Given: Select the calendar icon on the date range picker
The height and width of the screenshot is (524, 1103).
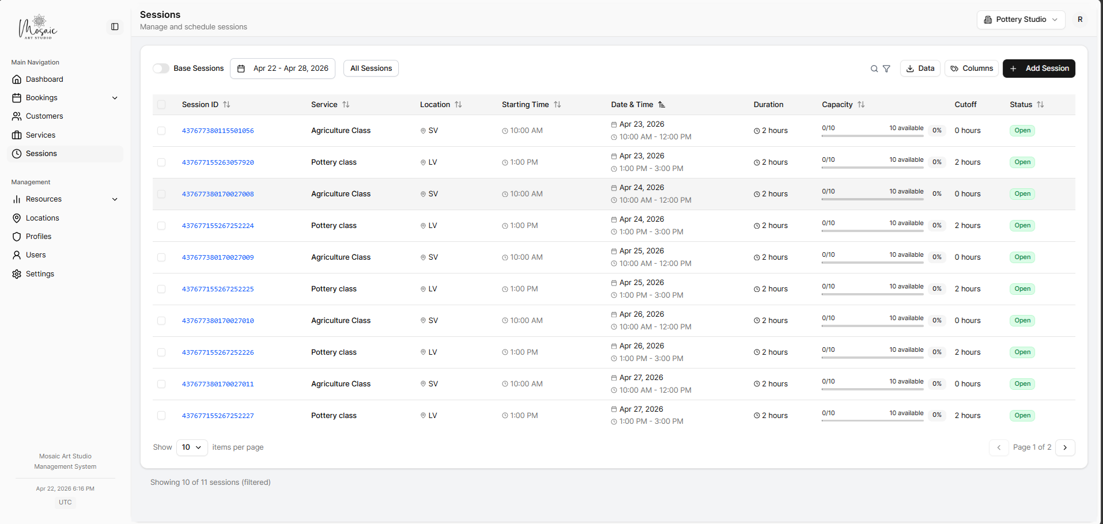Looking at the screenshot, I should [x=241, y=68].
